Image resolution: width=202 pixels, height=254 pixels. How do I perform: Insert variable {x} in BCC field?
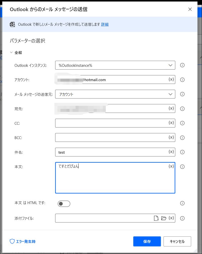pos(171,137)
